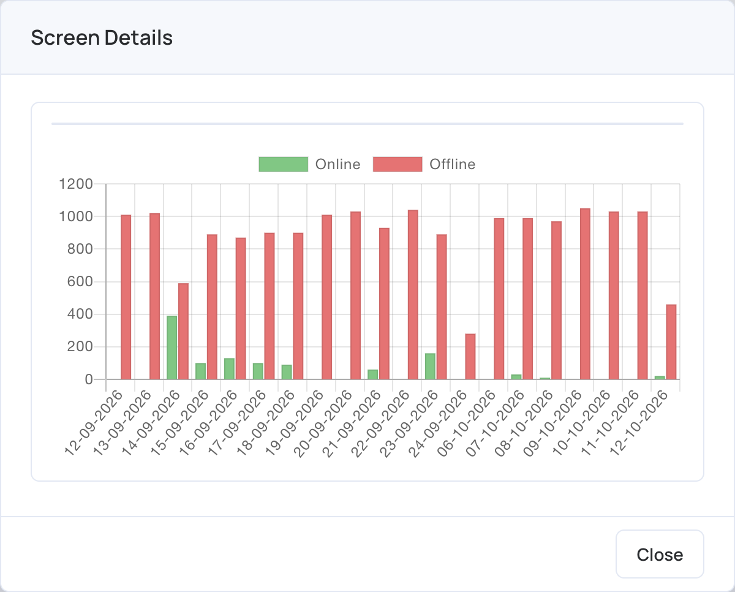Select the Offline bar for 09-10-2026
Screen dimensions: 735x592
click(585, 294)
